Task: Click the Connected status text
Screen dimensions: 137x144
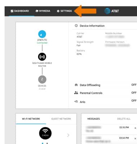Action: (x=42, y=43)
